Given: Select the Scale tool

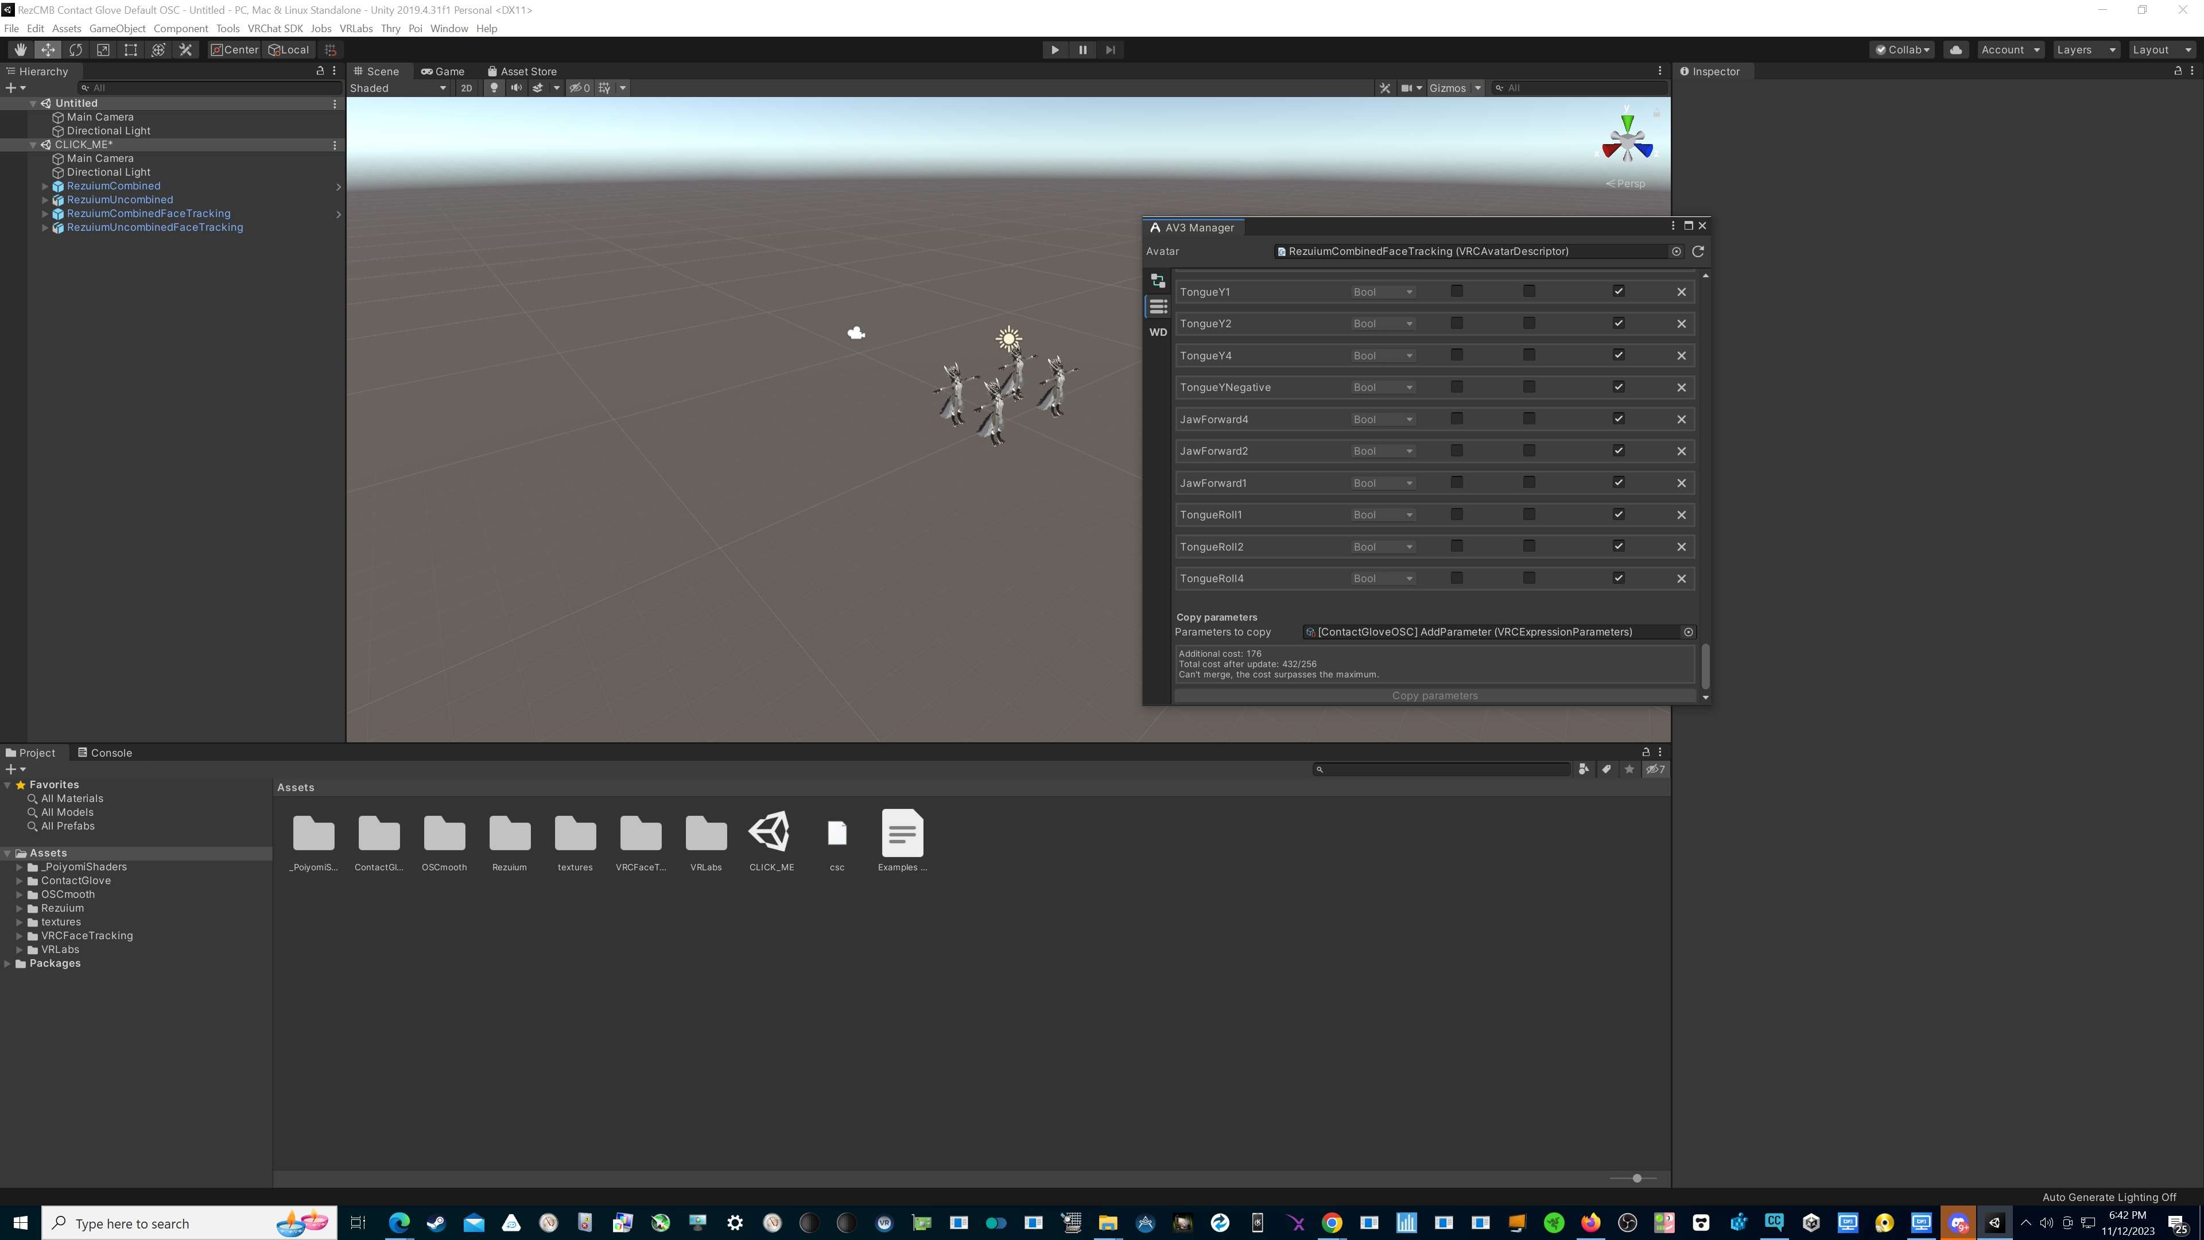Looking at the screenshot, I should tap(103, 49).
